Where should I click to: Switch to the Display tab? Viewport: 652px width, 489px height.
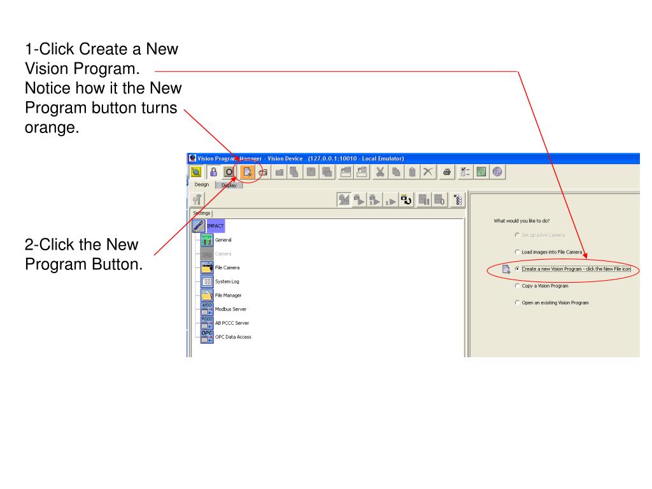tap(229, 185)
